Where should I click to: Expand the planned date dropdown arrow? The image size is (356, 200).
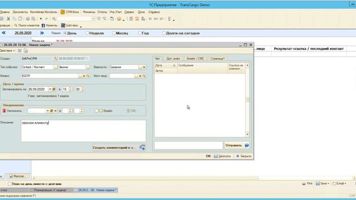point(50,89)
